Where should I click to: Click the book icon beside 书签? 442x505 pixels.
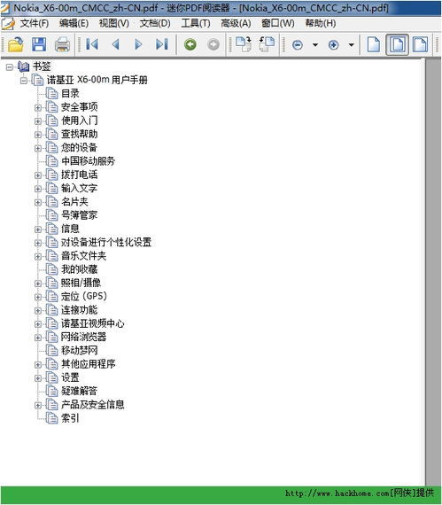point(23,66)
